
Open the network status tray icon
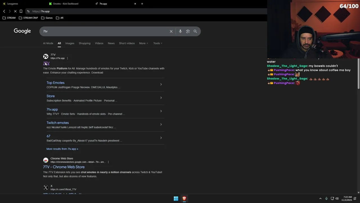[x=332, y=198]
